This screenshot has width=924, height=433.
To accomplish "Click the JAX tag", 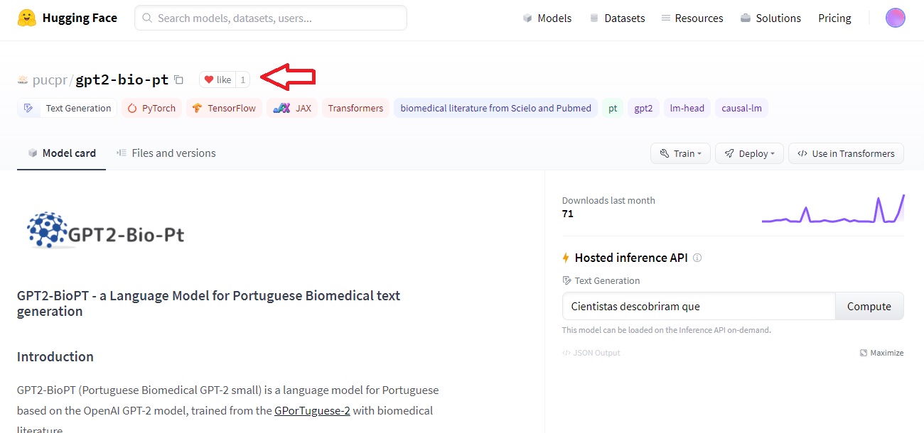I will [x=292, y=108].
